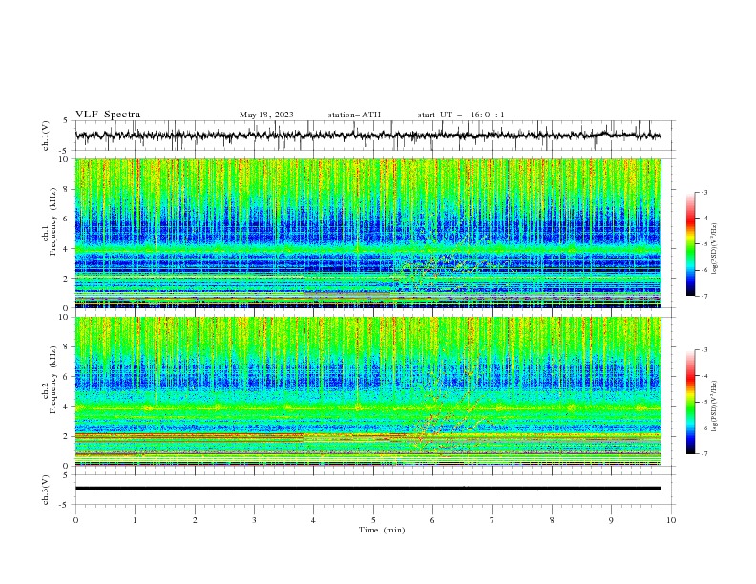Click time axis tick label 1
This screenshot has height=584, width=756.
tap(135, 520)
